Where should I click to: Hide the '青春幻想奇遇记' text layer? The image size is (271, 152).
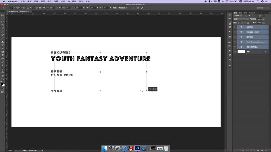235,47
